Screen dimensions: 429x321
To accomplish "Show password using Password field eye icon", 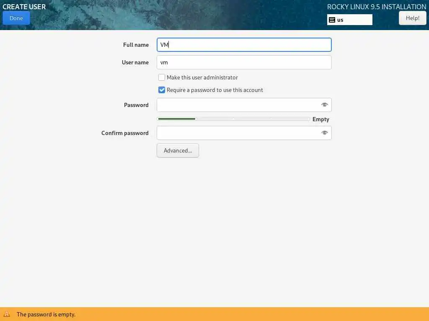I will pyautogui.click(x=325, y=105).
